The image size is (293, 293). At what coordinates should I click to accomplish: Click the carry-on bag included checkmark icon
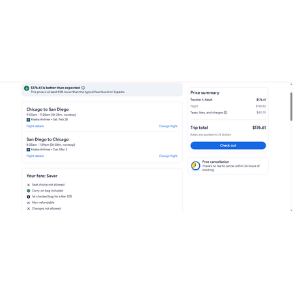(x=29, y=191)
